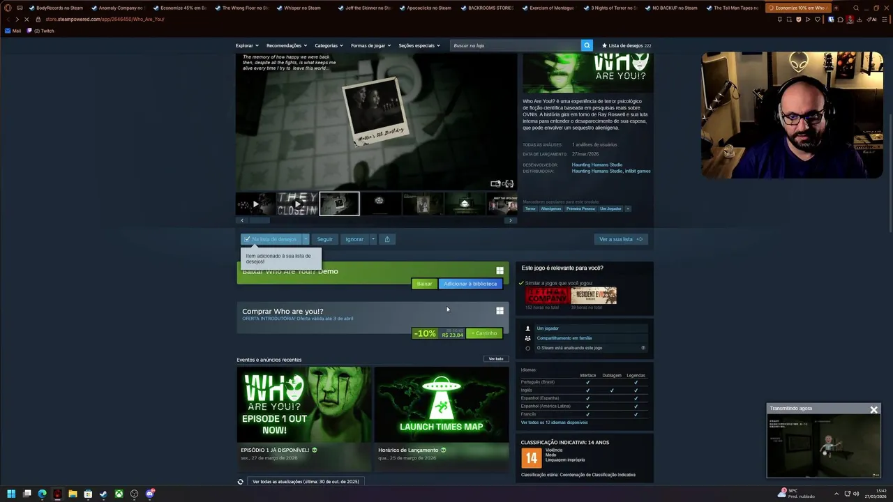This screenshot has height=502, width=893.
Task: Open Launch Times Map event card
Action: click(x=442, y=418)
